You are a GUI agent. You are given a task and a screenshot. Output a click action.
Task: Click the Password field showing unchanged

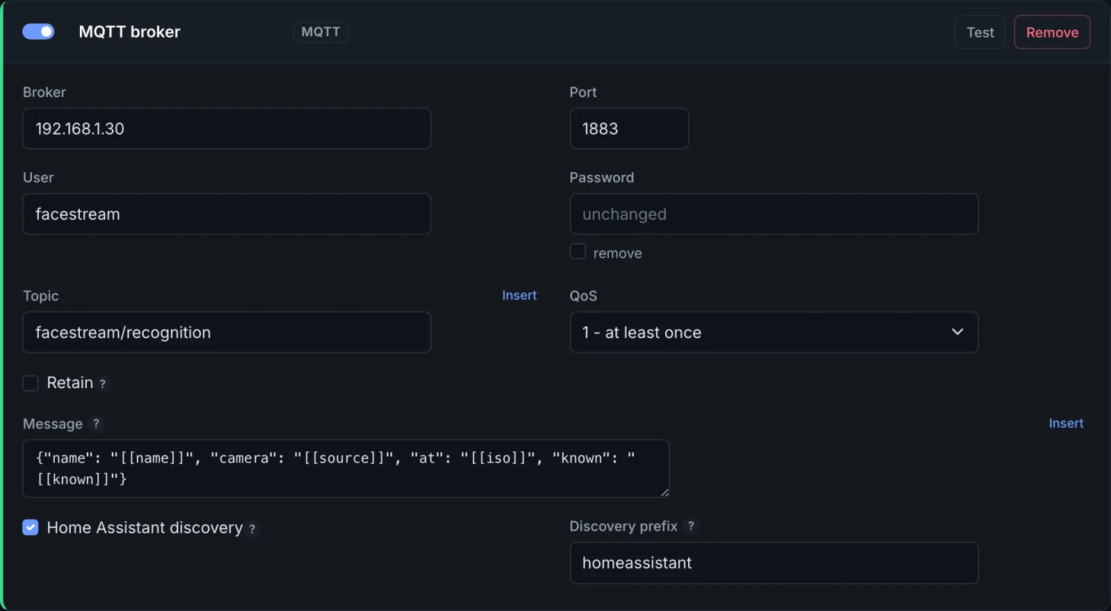[774, 214]
